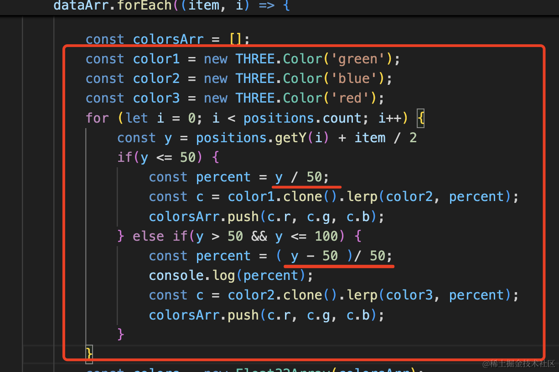Click 'new' keyword on the color1 line
This screenshot has height=372, width=559.
tap(216, 59)
